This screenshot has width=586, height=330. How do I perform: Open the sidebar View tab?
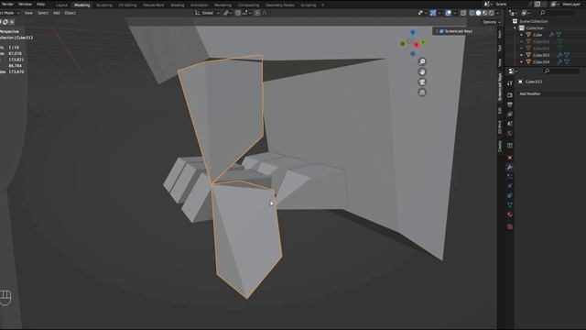pyautogui.click(x=500, y=63)
